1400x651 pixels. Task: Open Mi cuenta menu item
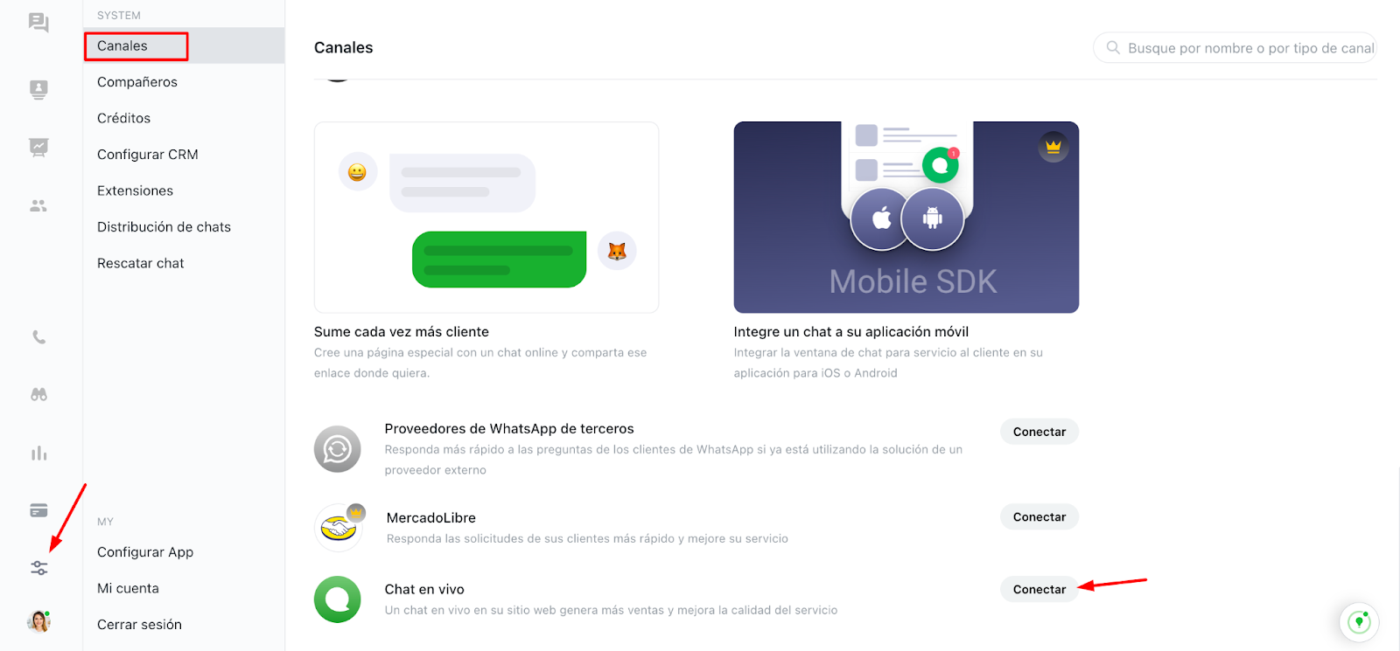coord(128,589)
